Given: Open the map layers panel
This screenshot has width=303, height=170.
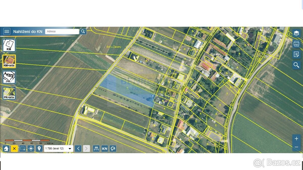Looking at the screenshot, I should click(296, 33).
